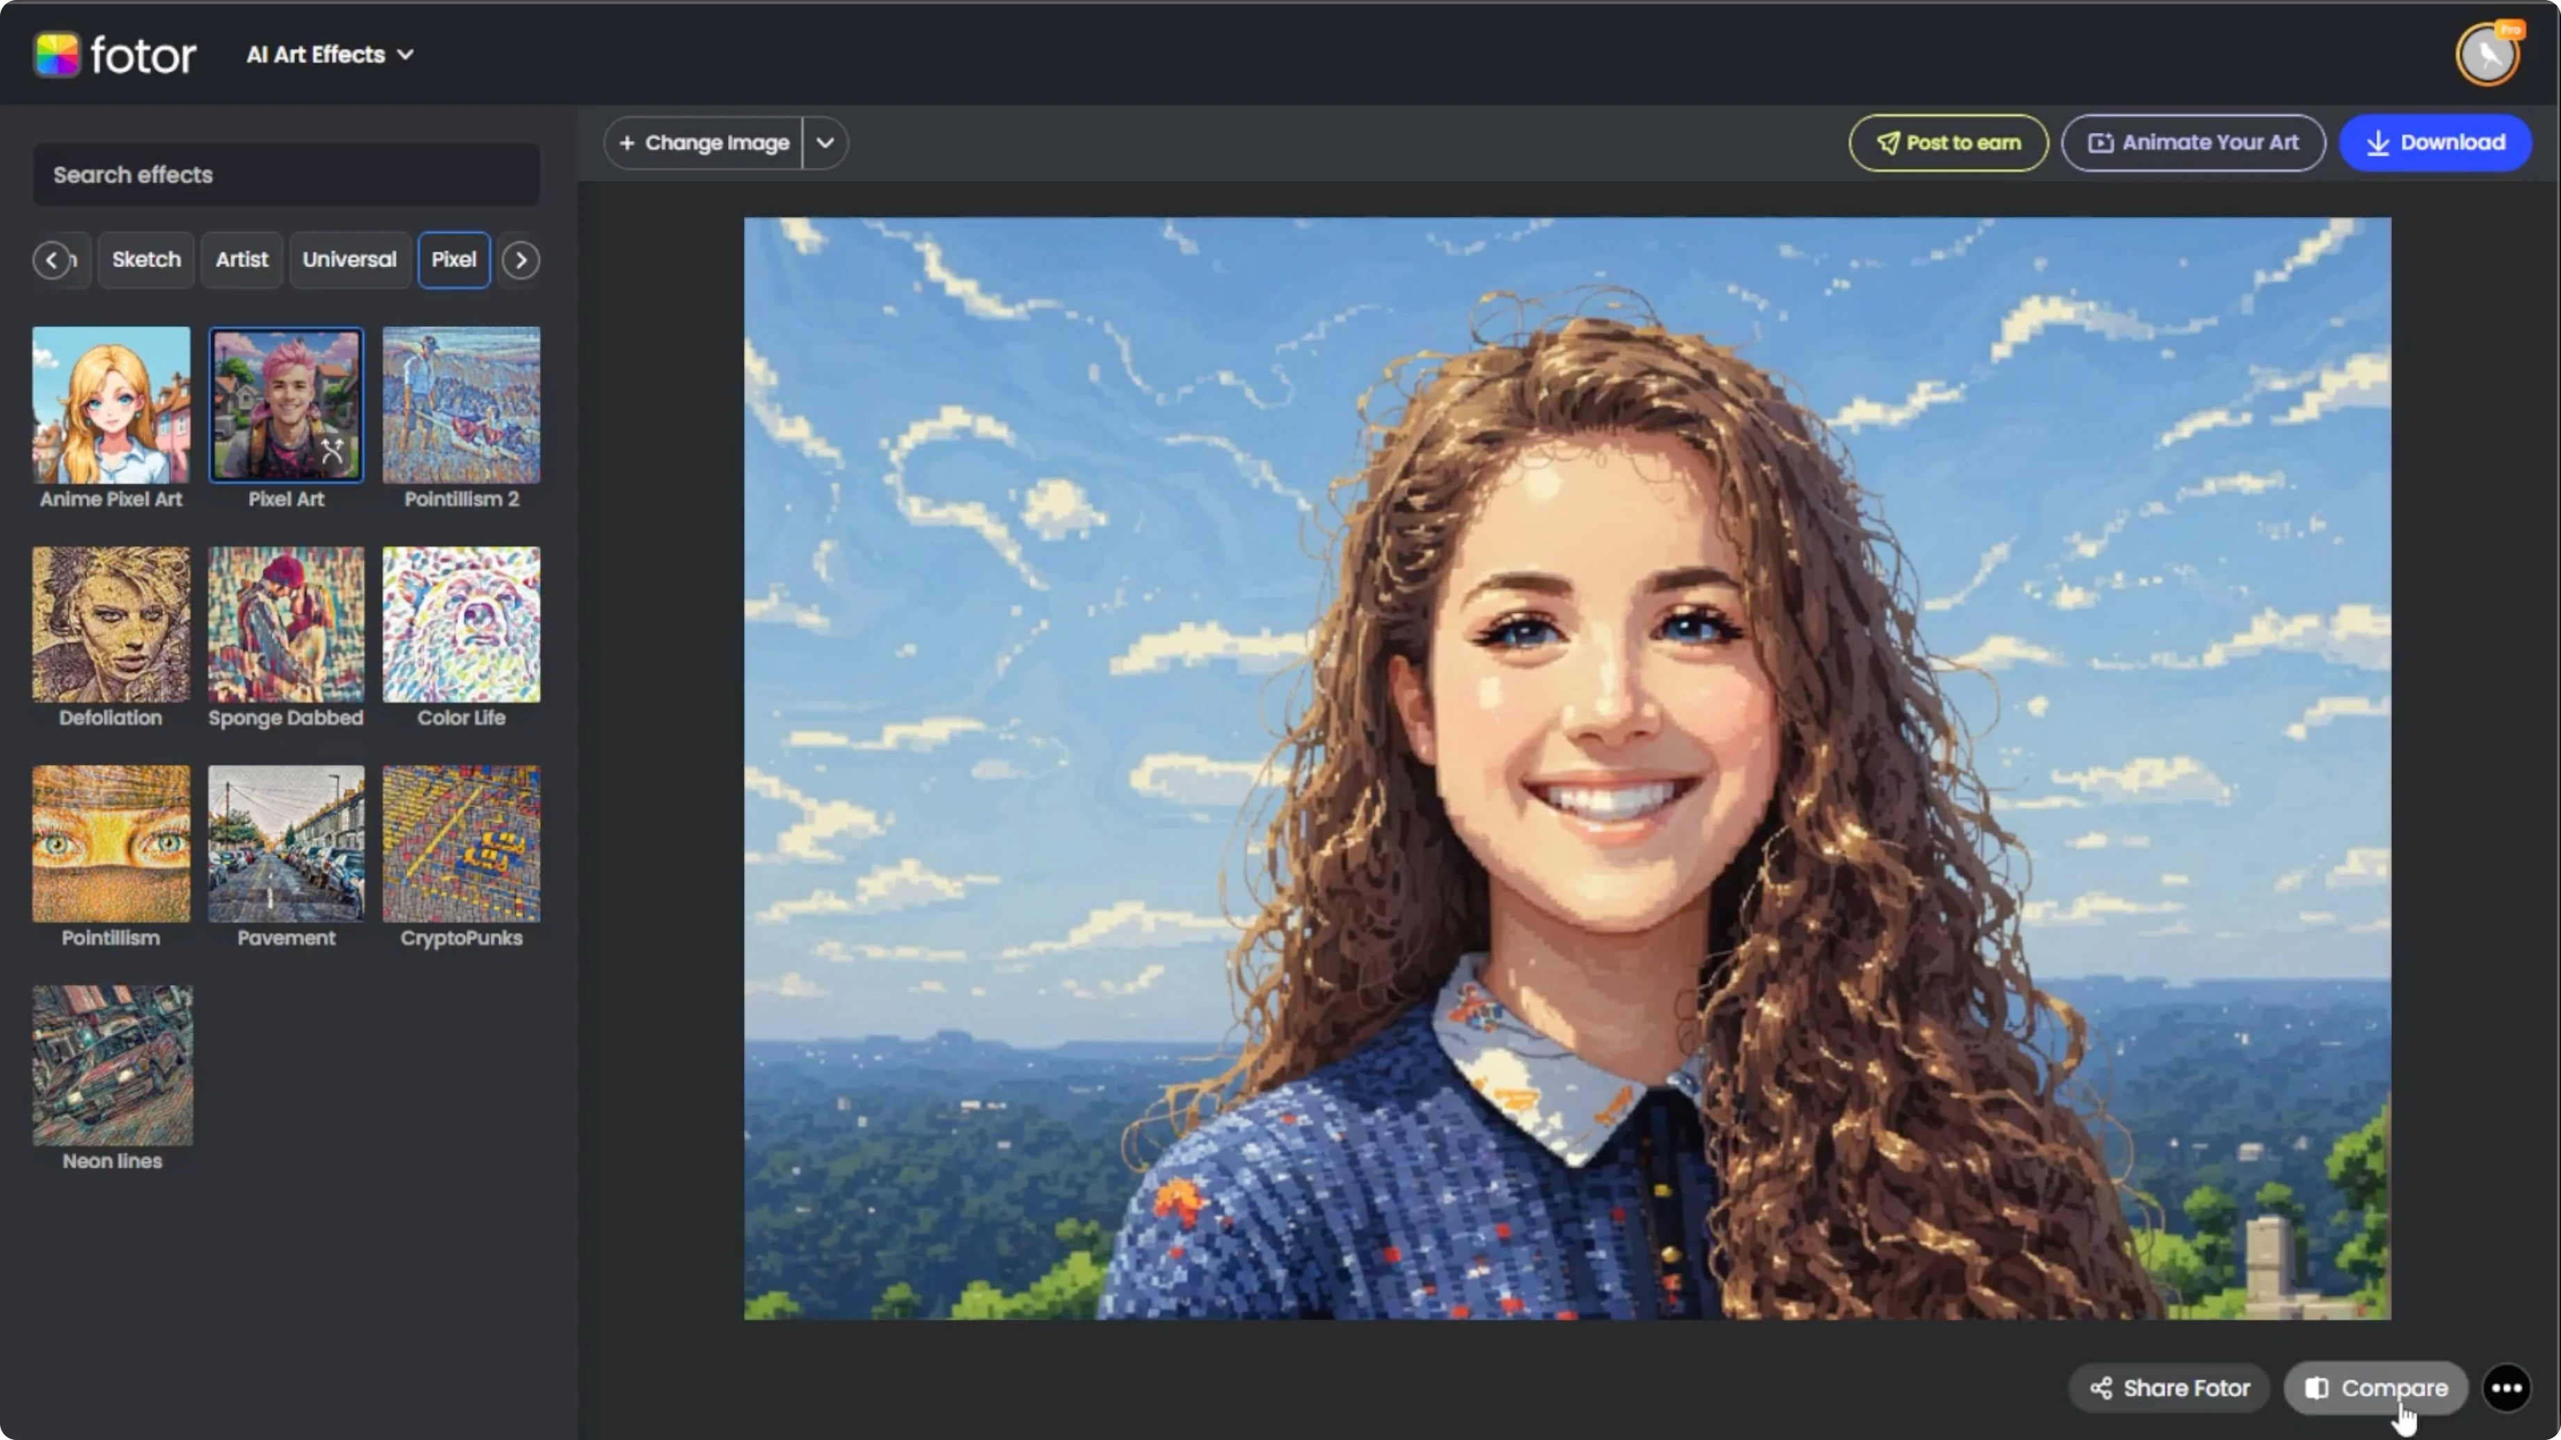The height and width of the screenshot is (1440, 2561).
Task: Show more effect categories with the right arrow
Action: pyautogui.click(x=521, y=260)
